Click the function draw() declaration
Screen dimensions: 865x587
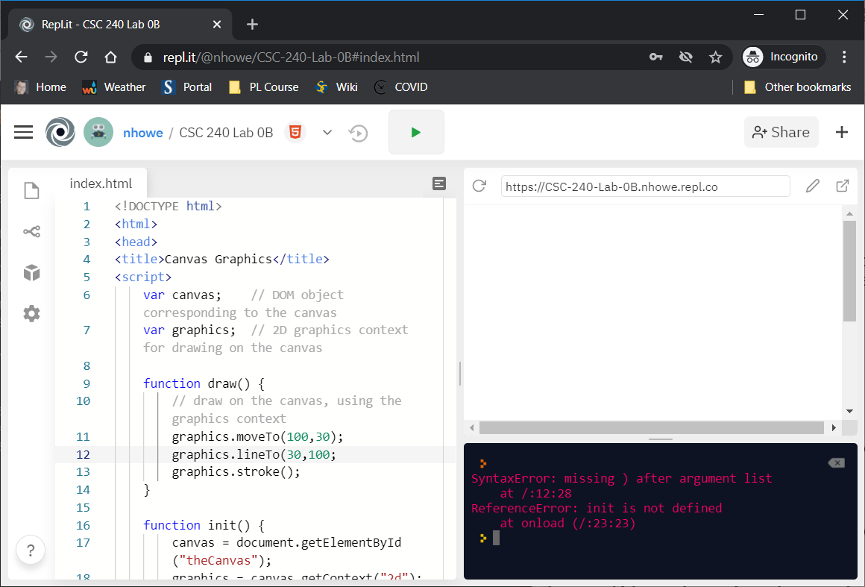(204, 383)
